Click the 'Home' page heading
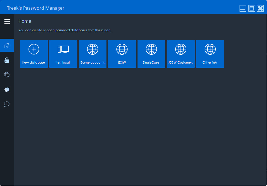The width and height of the screenshot is (267, 186). click(25, 21)
